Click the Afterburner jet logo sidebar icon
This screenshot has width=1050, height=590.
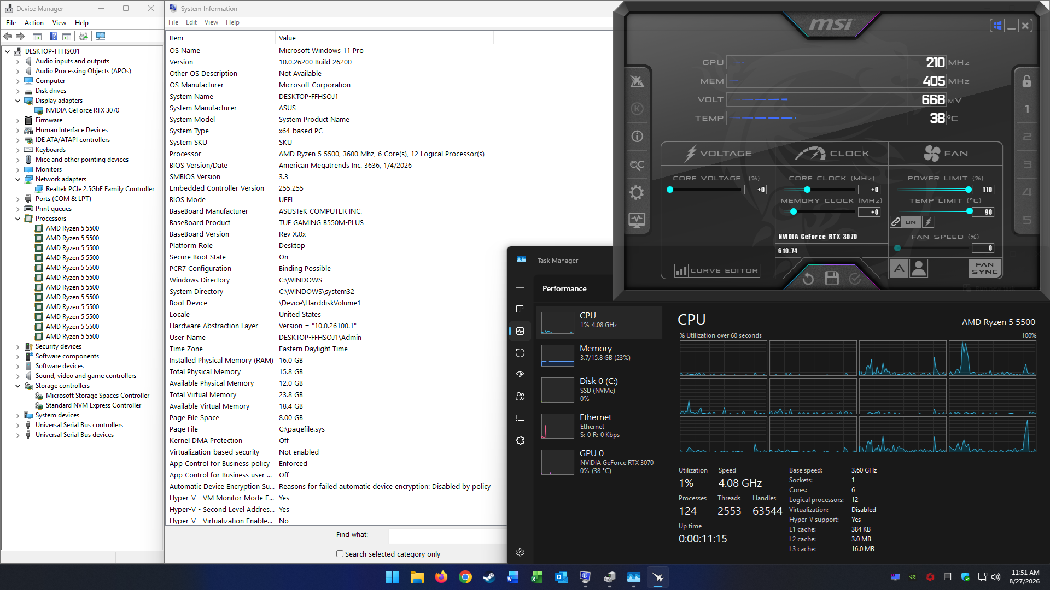(x=637, y=81)
